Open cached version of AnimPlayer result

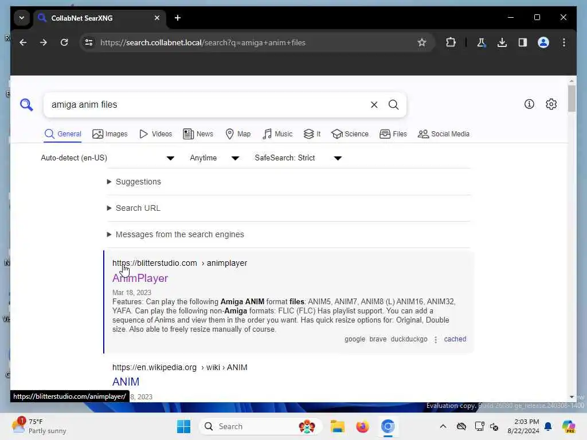click(455, 339)
